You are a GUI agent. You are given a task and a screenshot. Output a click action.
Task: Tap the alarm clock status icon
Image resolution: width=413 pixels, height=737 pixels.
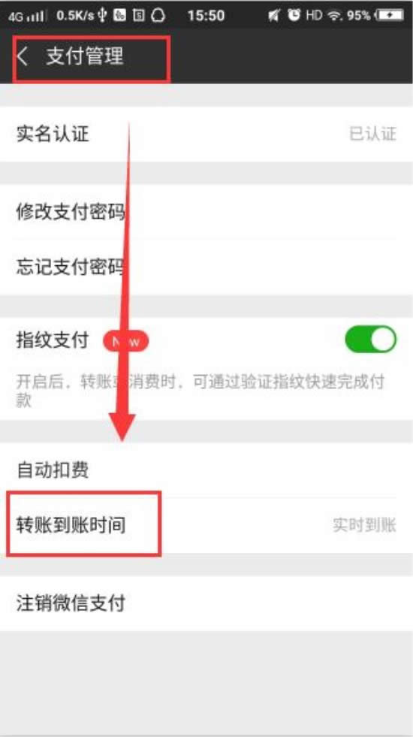pyautogui.click(x=294, y=16)
